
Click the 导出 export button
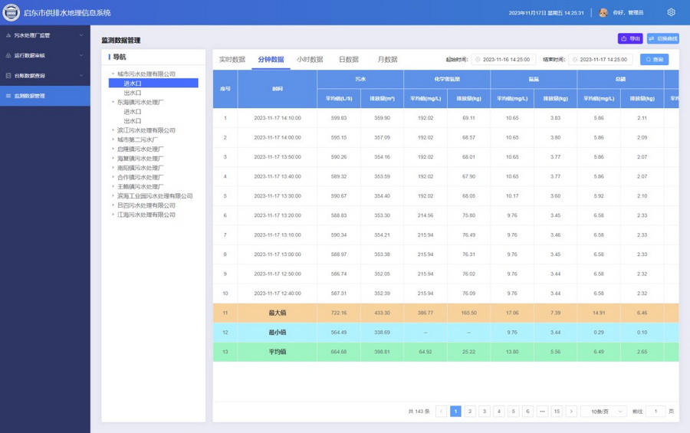click(630, 39)
